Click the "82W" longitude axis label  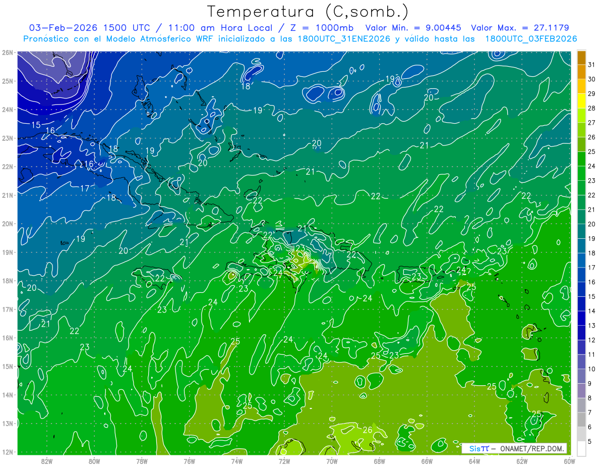[x=46, y=461]
